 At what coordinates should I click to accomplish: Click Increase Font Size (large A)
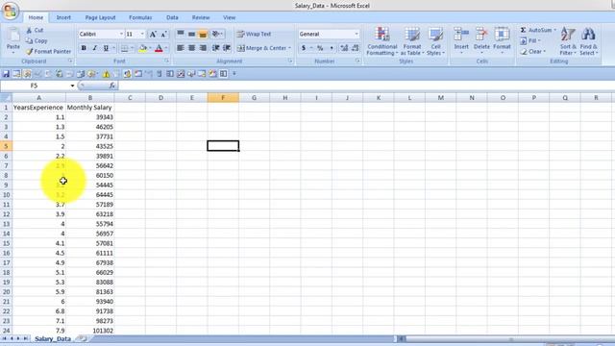point(153,35)
